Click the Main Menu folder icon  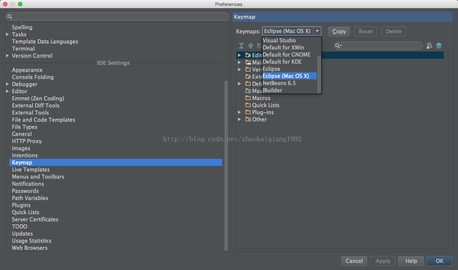[248, 63]
